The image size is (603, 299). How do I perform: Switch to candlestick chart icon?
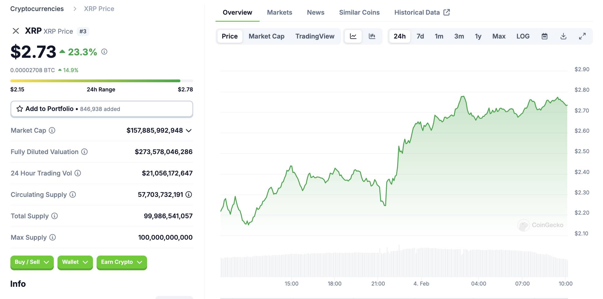pyautogui.click(x=372, y=36)
